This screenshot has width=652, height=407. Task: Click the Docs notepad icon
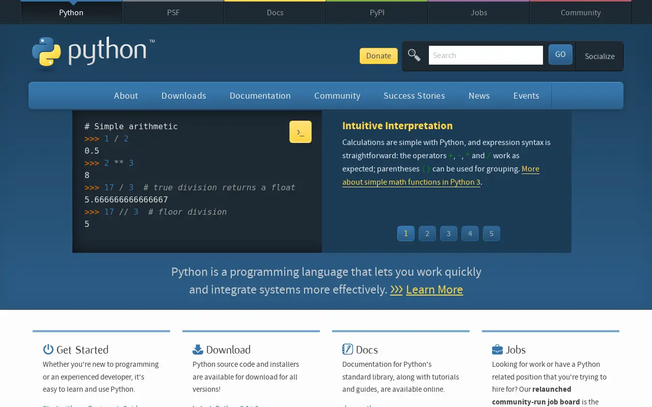click(x=347, y=349)
